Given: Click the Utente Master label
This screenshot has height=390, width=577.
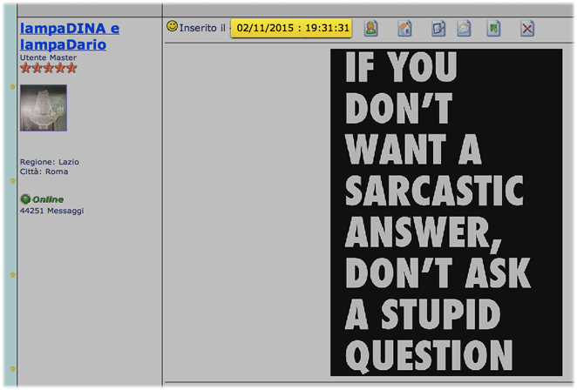Looking at the screenshot, I should (x=48, y=57).
